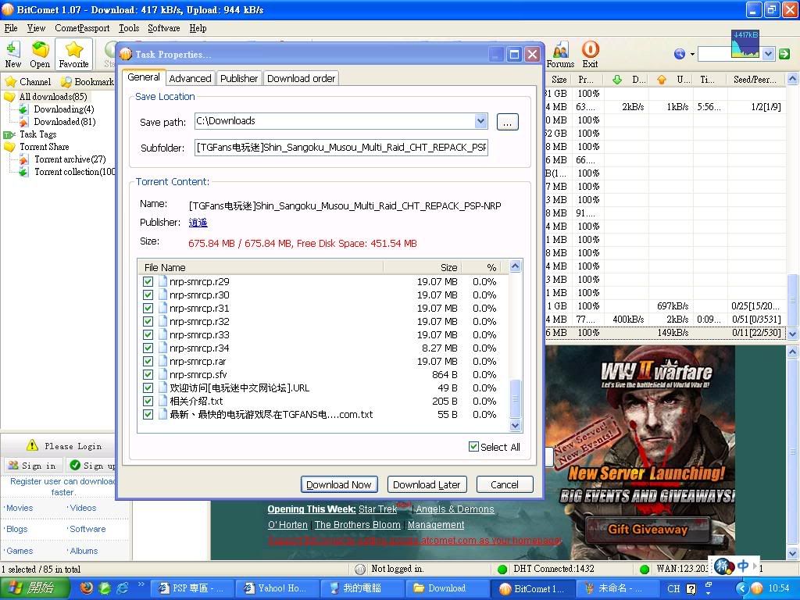The height and width of the screenshot is (600, 800).
Task: Click the upload-speed column header arrow icon
Action: pyautogui.click(x=662, y=80)
